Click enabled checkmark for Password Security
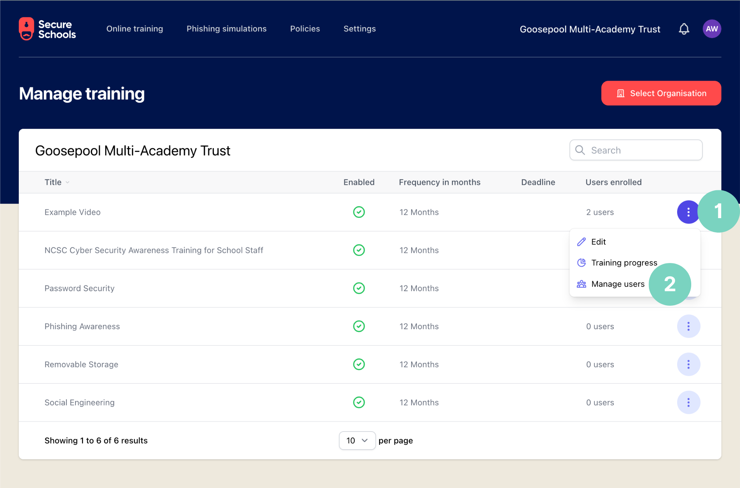The height and width of the screenshot is (488, 740). 359,288
